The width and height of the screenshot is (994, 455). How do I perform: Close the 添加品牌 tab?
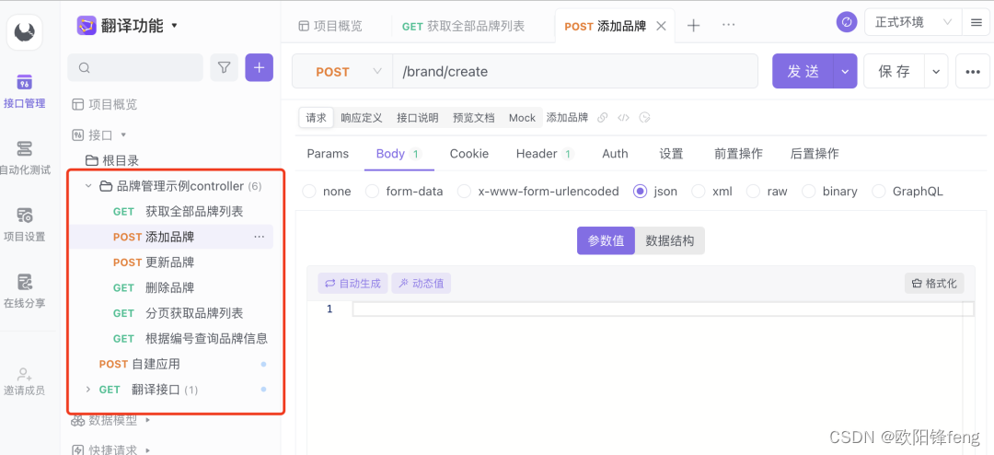click(x=661, y=26)
